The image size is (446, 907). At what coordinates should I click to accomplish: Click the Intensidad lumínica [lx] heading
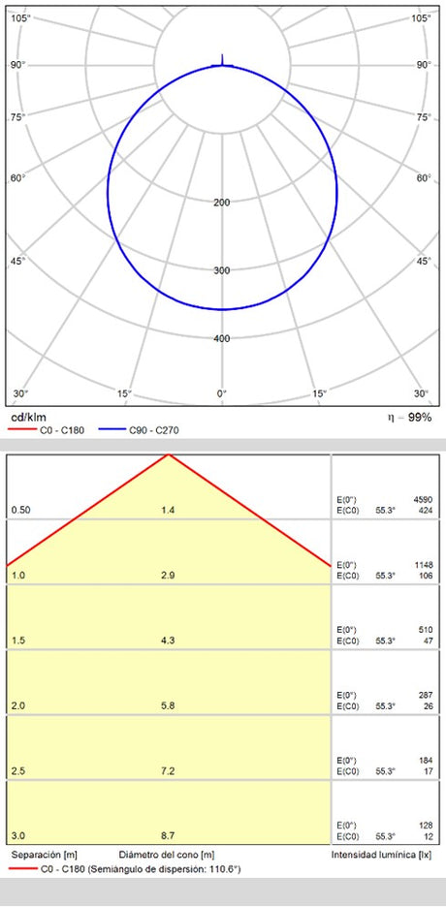(382, 855)
